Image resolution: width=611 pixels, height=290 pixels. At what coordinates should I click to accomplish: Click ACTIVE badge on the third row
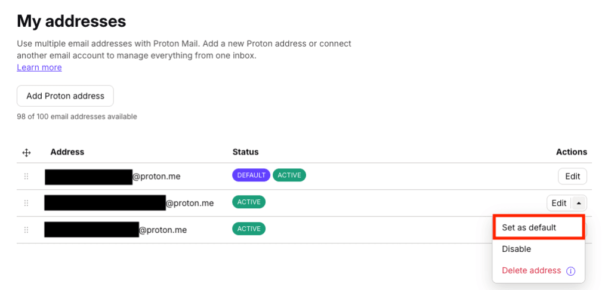click(x=249, y=229)
